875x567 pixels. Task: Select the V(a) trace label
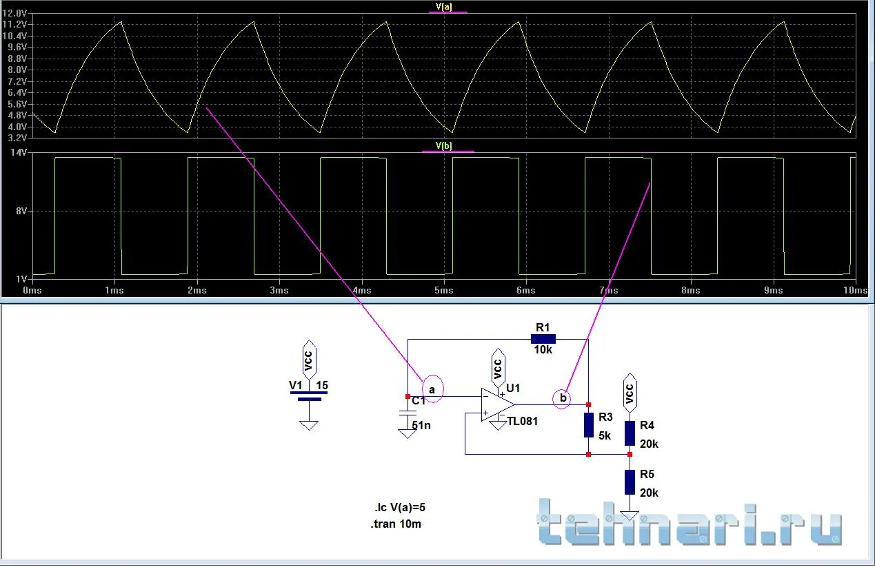(443, 7)
